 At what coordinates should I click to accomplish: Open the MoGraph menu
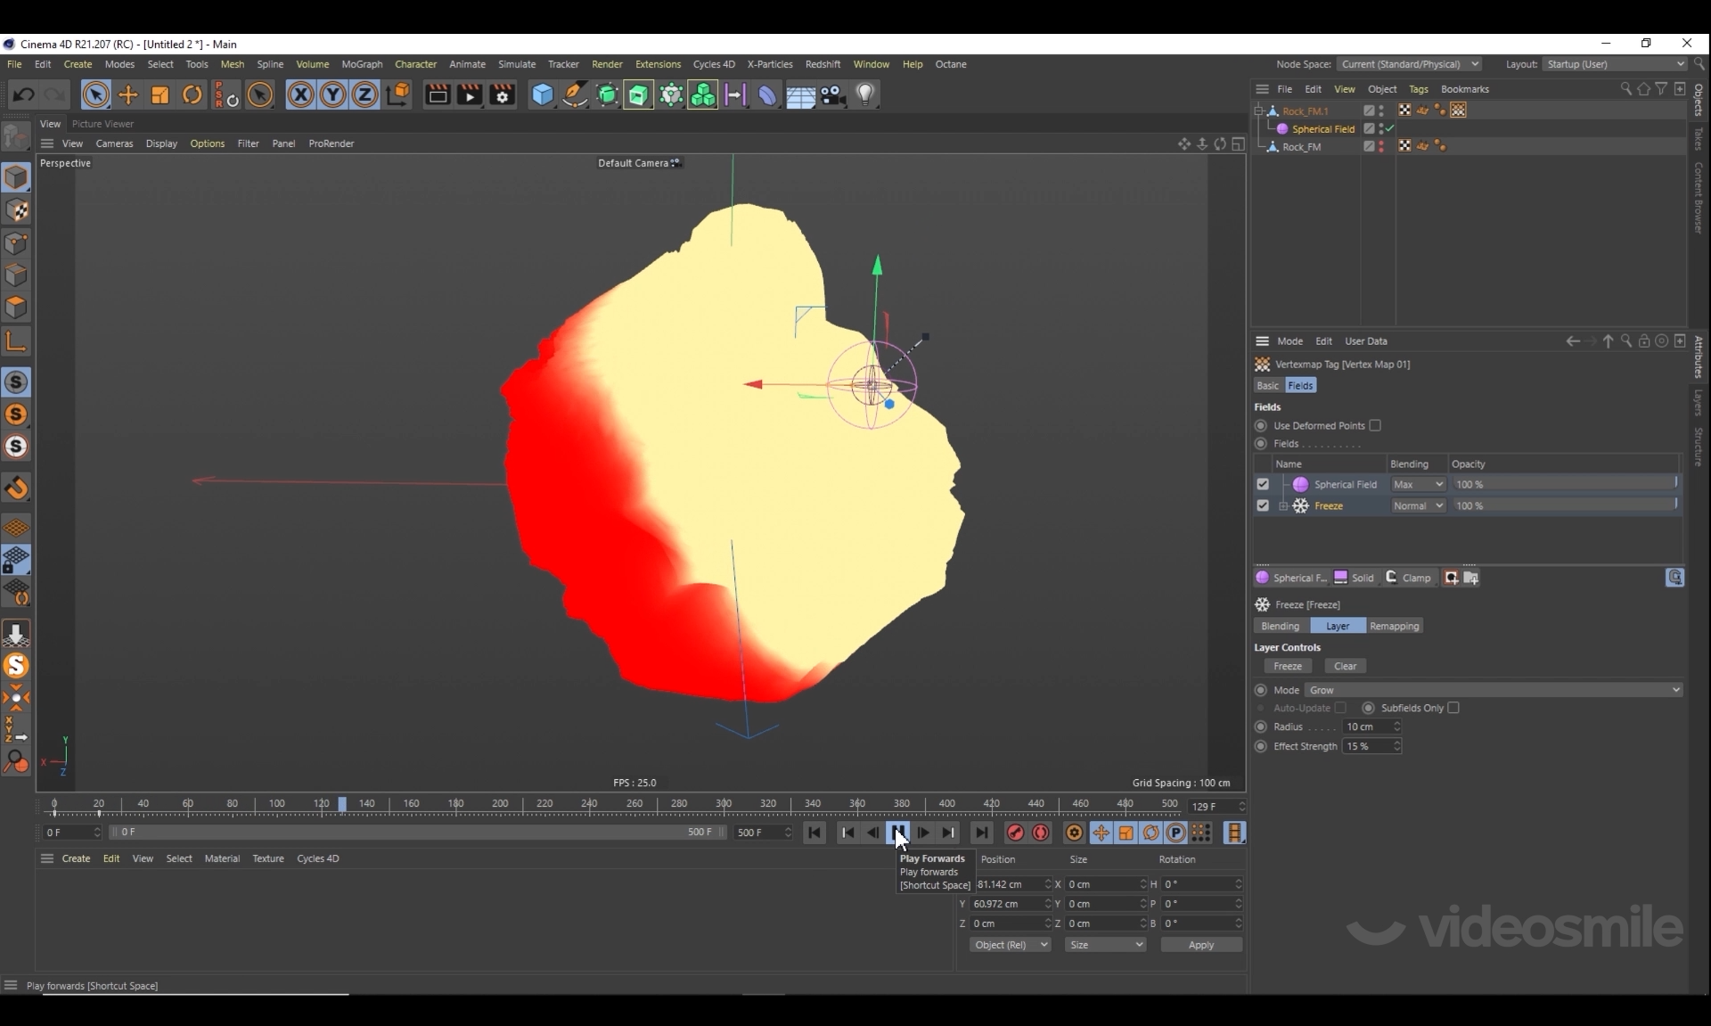[x=362, y=64]
